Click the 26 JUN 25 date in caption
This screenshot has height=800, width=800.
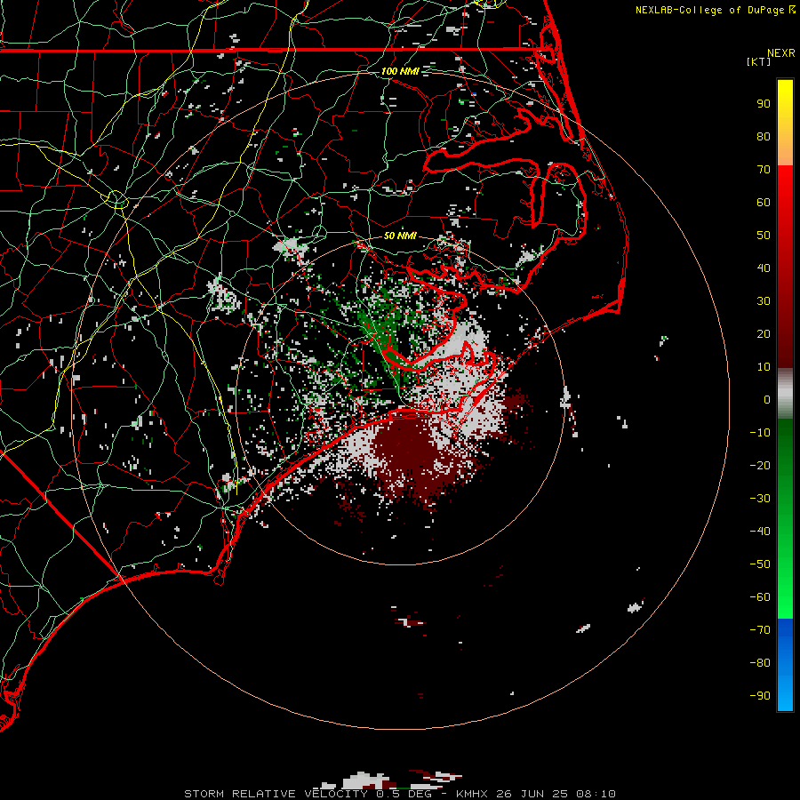coord(532,794)
